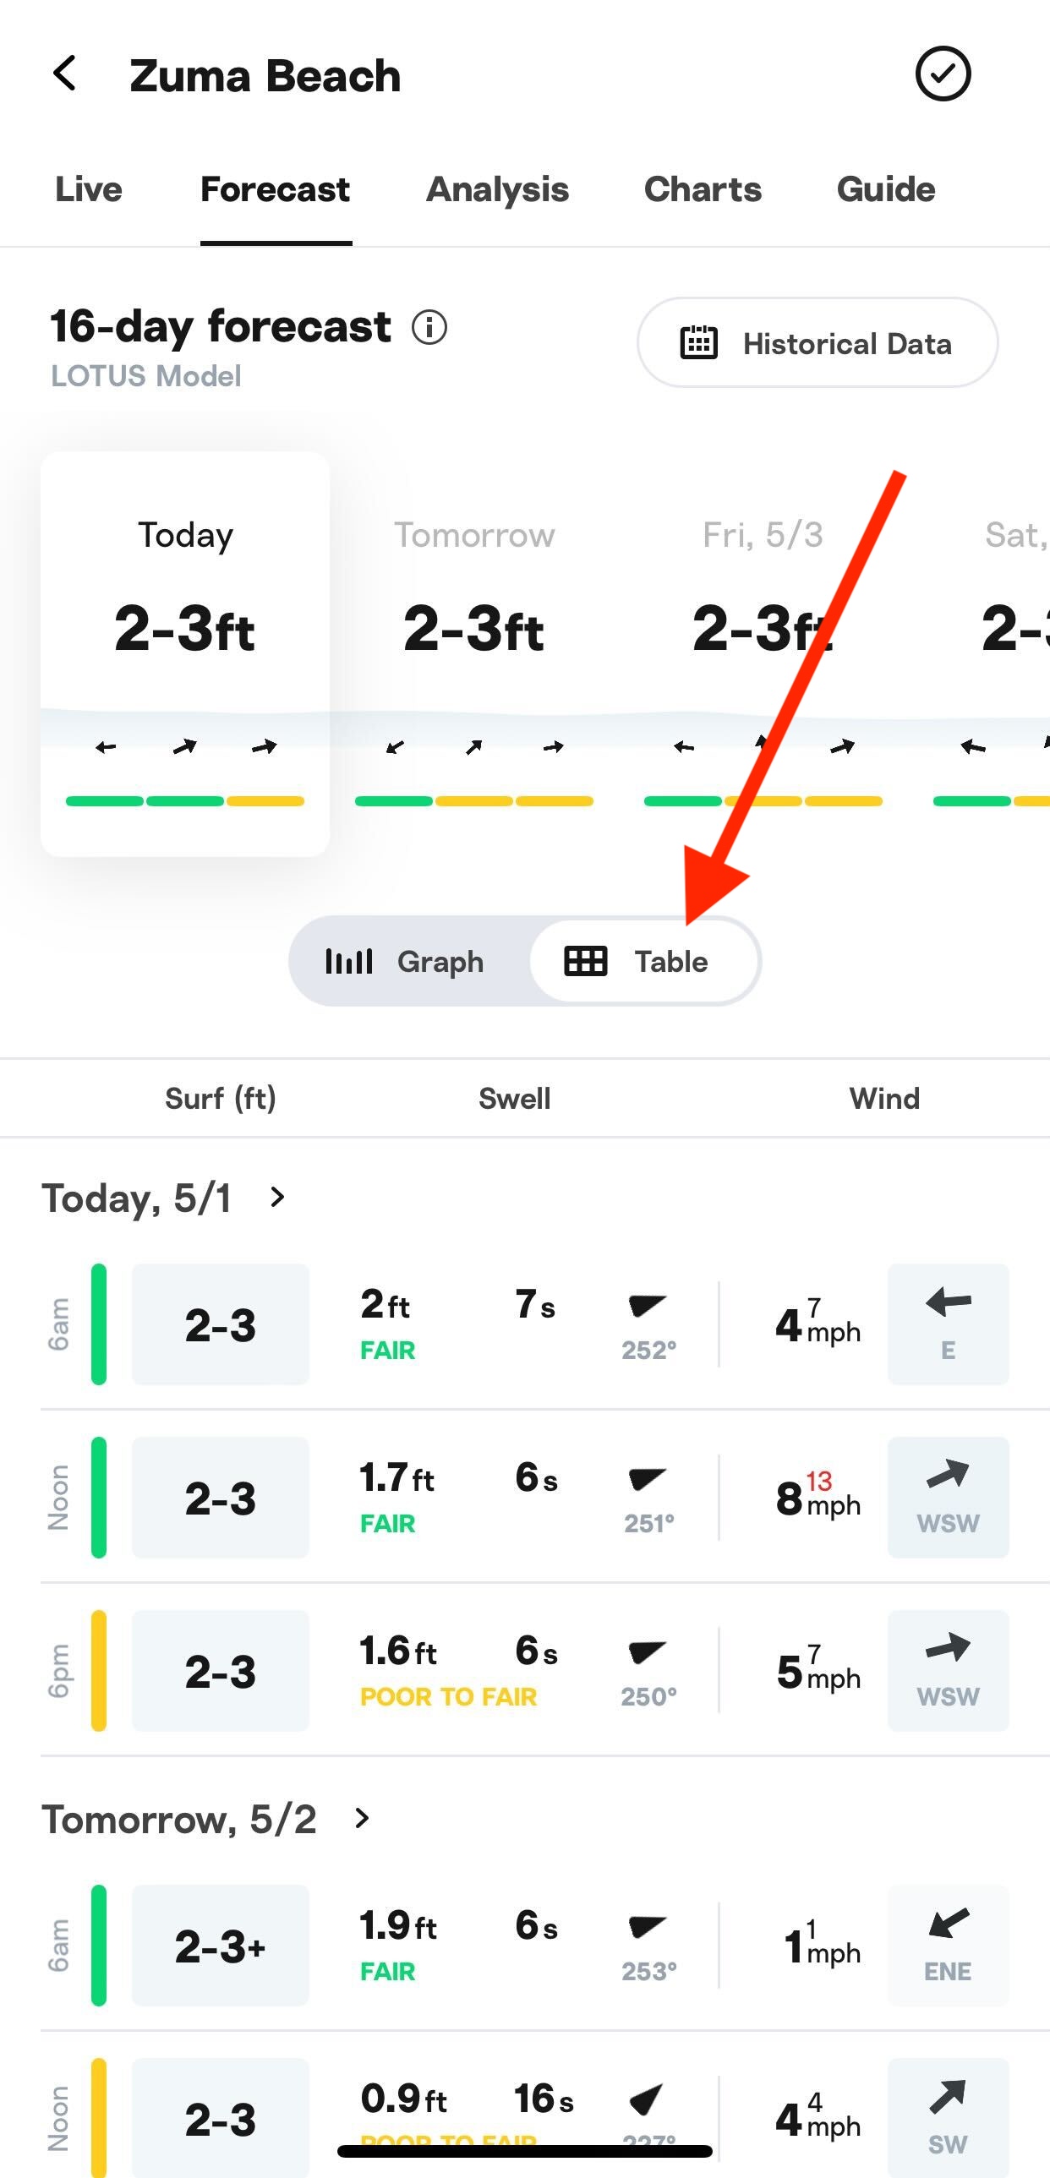This screenshot has width=1050, height=2178.
Task: Tap the checkmark circle icon
Action: [x=943, y=74]
